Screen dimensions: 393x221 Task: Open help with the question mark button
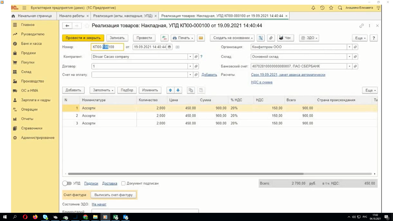point(374,38)
